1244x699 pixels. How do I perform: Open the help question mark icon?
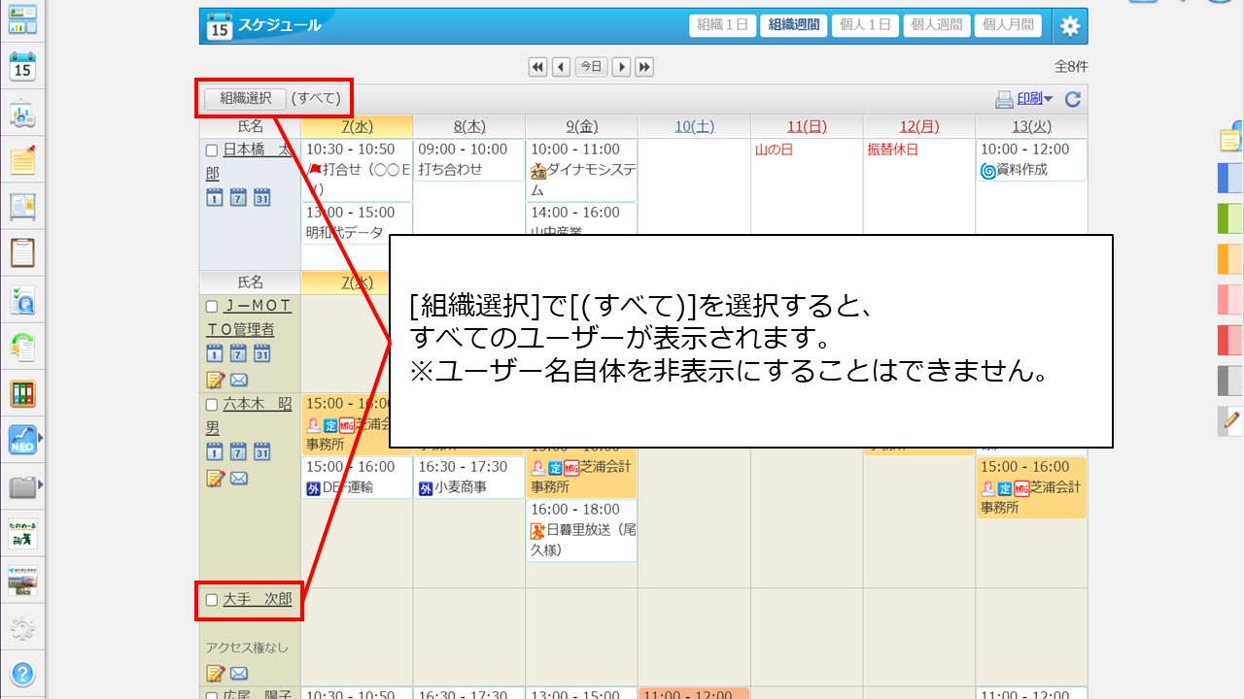tap(22, 674)
